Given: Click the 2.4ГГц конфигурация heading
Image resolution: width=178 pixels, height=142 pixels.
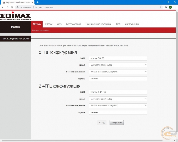Looking at the screenshot, I should coord(60,86).
